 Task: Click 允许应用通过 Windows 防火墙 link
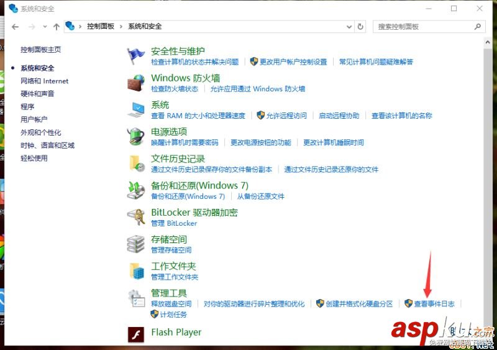257,89
